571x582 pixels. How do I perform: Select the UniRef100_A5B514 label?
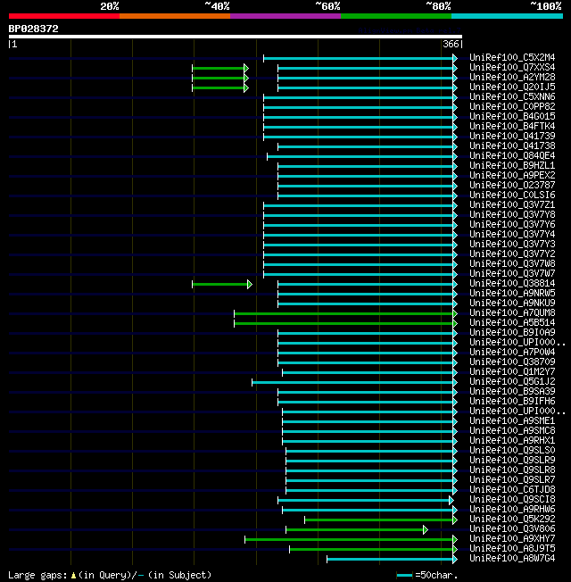click(512, 322)
